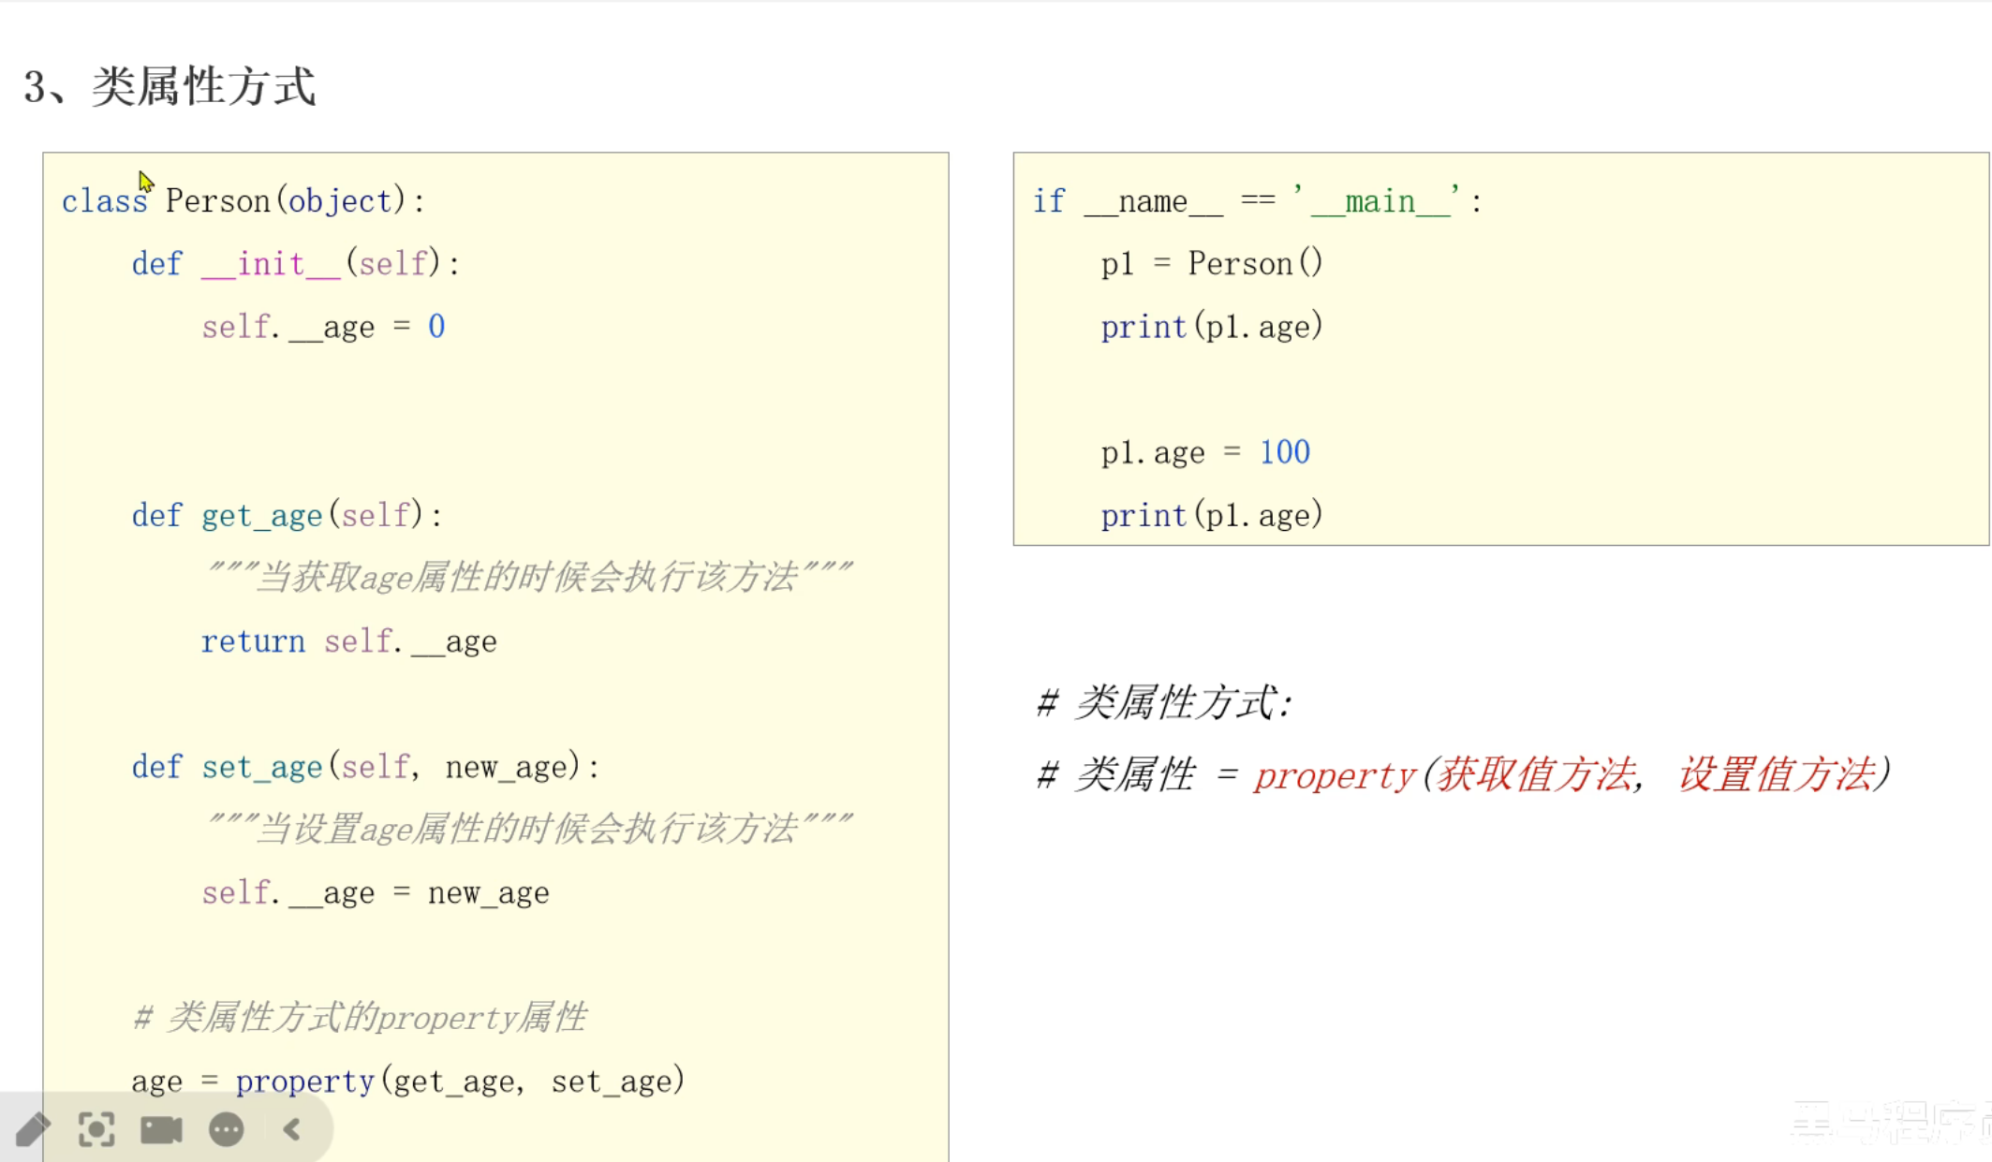Click the number 100 in "p1.age = 100"
Image resolution: width=1992 pixels, height=1162 pixels.
tap(1285, 453)
